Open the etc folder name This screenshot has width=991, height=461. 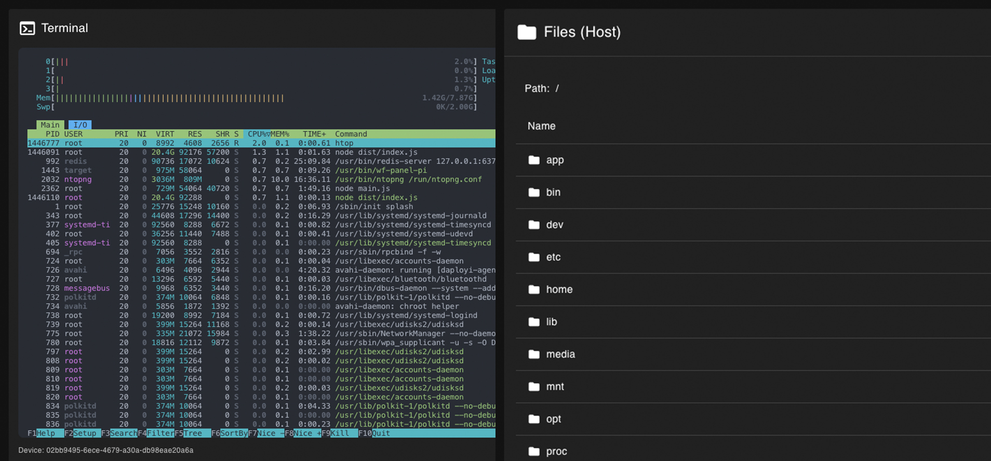click(553, 257)
